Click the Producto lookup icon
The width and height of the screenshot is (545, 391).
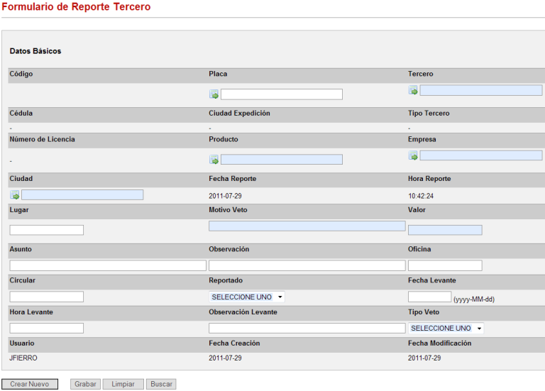(214, 160)
